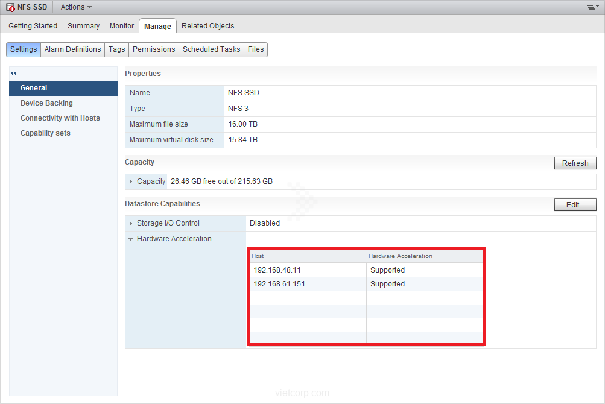Collapse the left navigation pane arrows
The height and width of the screenshot is (404, 605).
click(x=14, y=73)
